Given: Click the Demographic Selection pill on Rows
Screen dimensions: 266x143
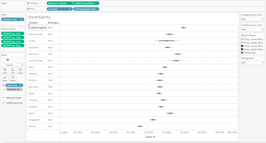Looking at the screenshot, I should tap(86, 9).
